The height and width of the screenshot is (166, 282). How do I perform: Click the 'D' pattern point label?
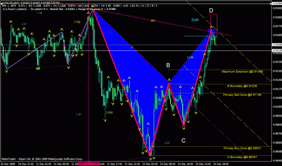tap(211, 10)
